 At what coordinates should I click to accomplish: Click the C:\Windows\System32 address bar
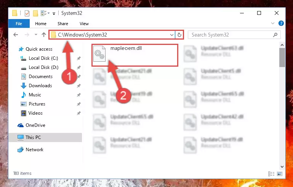point(112,35)
